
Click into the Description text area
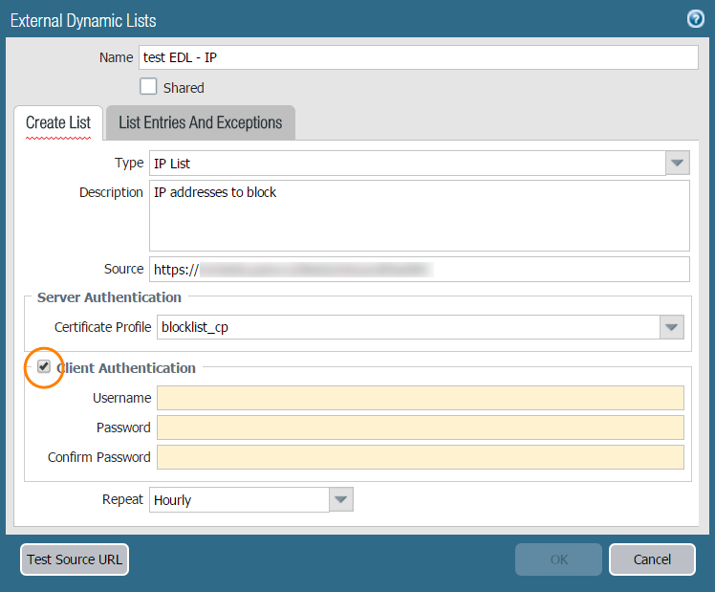[x=419, y=215]
